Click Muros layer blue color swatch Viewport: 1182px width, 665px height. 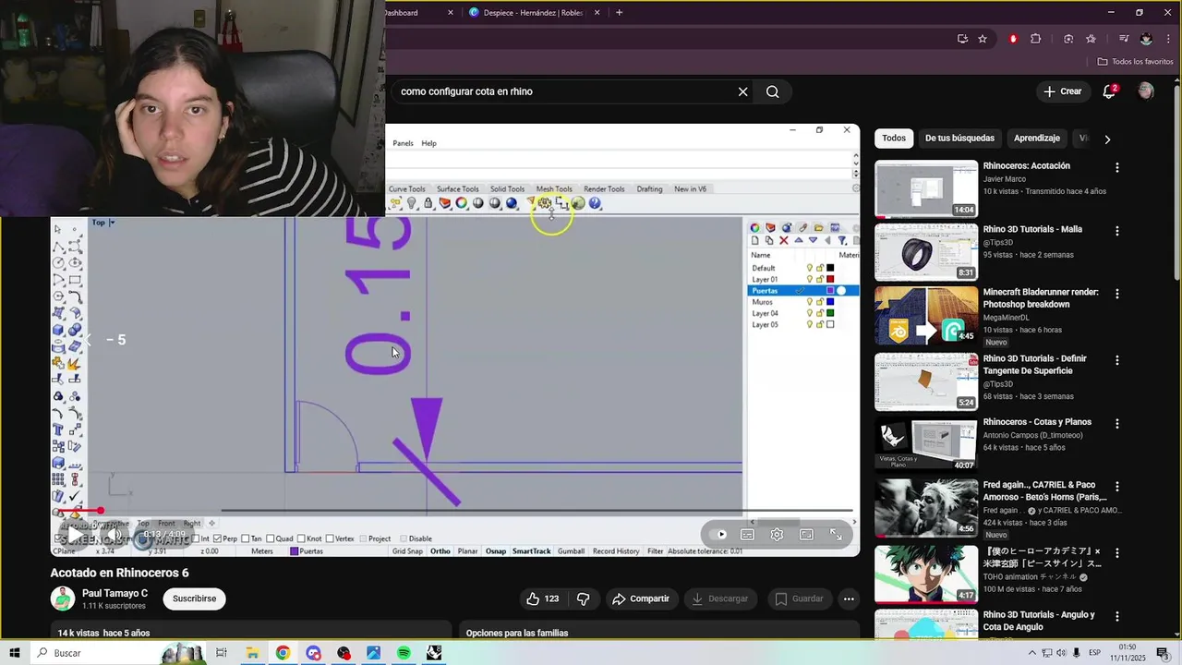pos(830,302)
